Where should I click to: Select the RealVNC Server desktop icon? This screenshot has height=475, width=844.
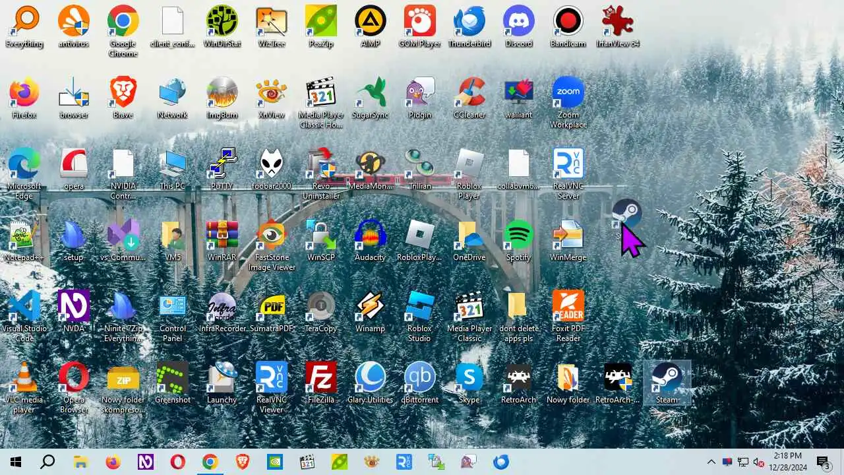coord(568,174)
